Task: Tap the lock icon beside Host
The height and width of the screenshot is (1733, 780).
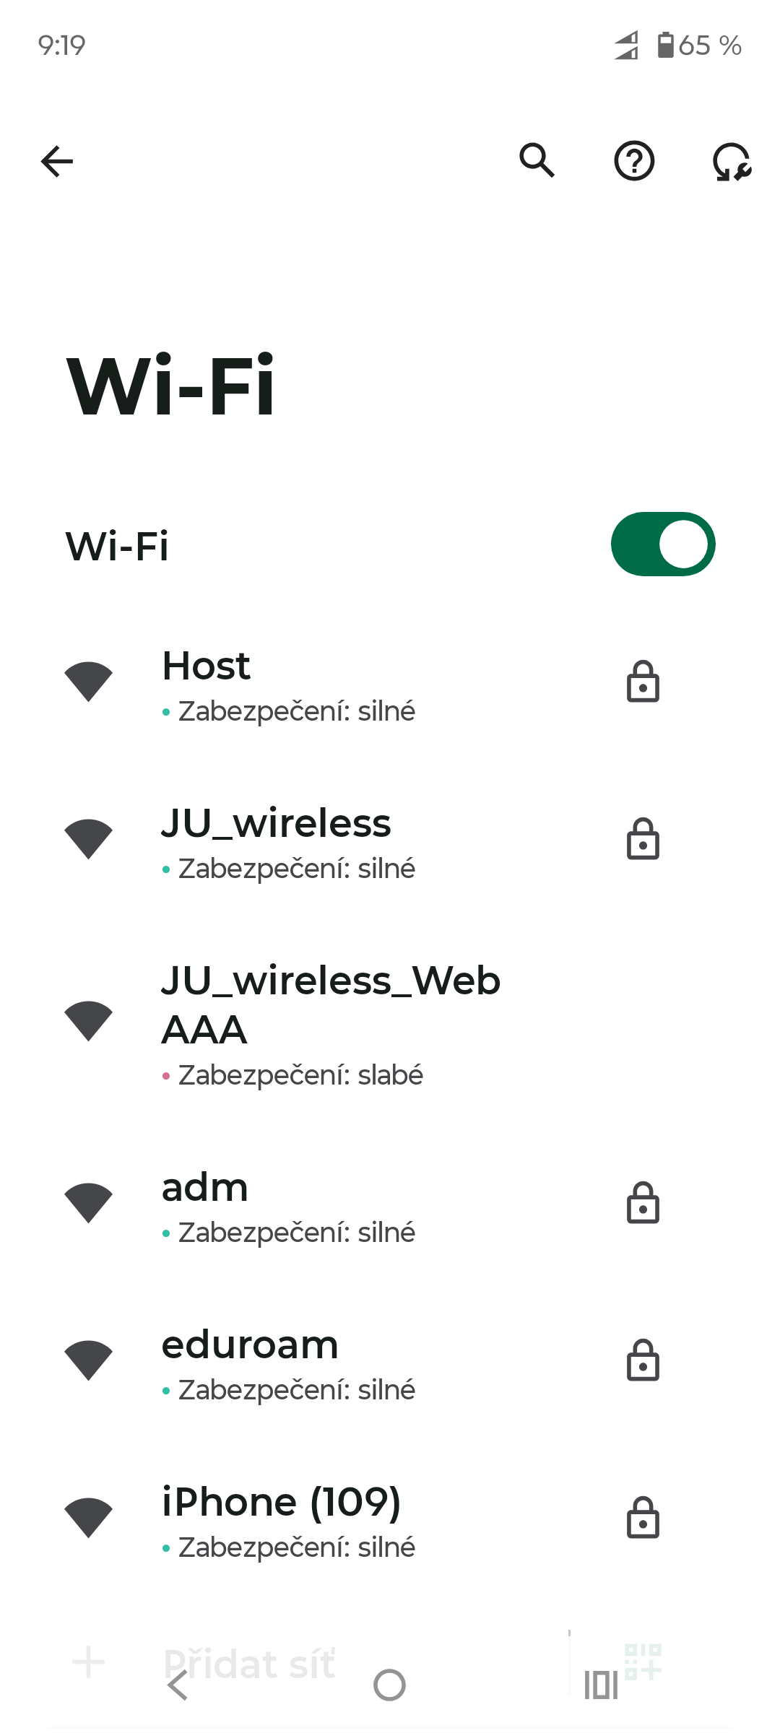Action: (x=643, y=682)
